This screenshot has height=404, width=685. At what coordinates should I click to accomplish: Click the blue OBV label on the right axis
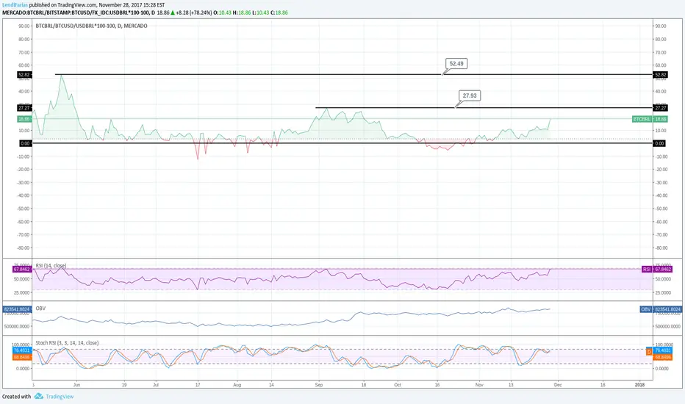646,309
